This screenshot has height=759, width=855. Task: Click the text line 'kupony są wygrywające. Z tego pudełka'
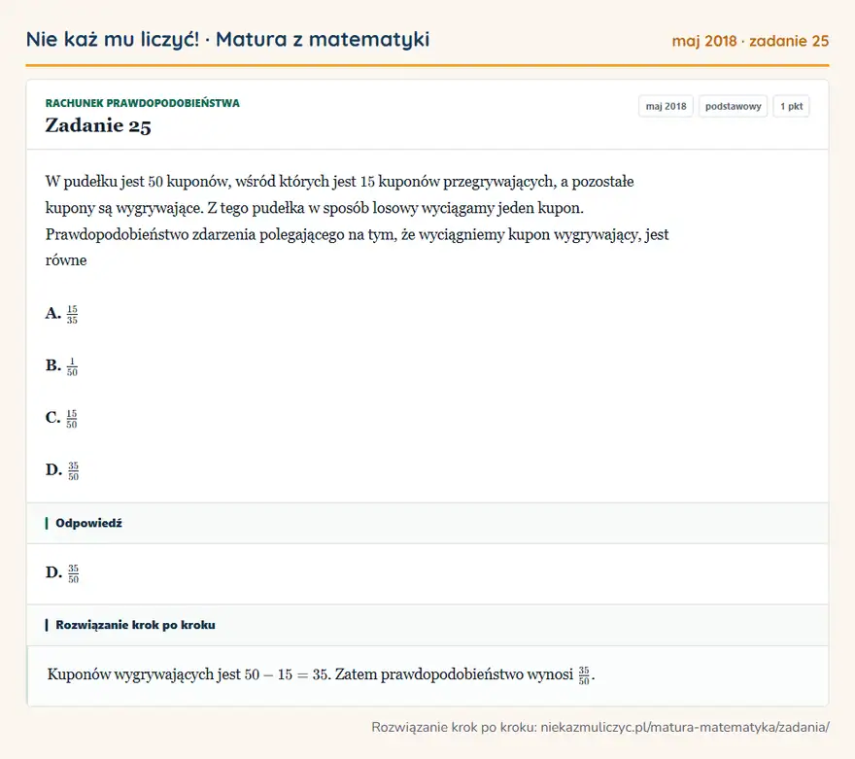(x=314, y=208)
